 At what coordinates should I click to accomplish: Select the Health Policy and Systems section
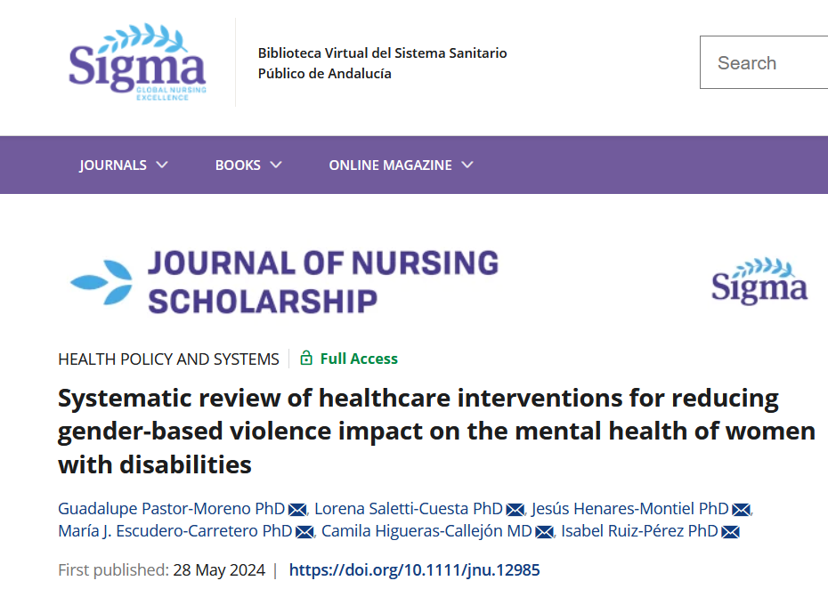pos(168,359)
